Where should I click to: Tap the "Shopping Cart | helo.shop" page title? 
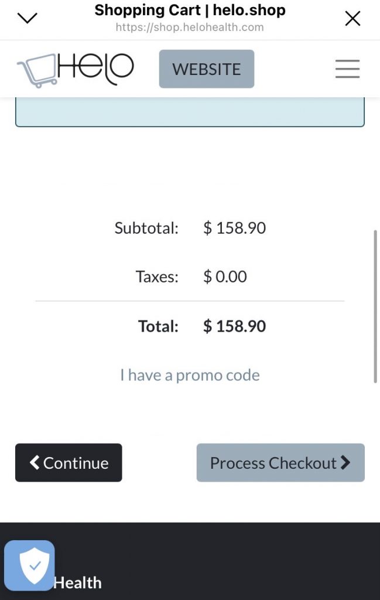[x=190, y=10]
